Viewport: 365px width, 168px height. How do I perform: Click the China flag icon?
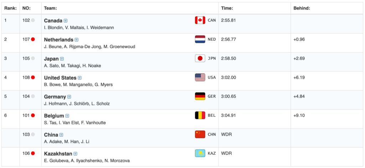point(200,134)
